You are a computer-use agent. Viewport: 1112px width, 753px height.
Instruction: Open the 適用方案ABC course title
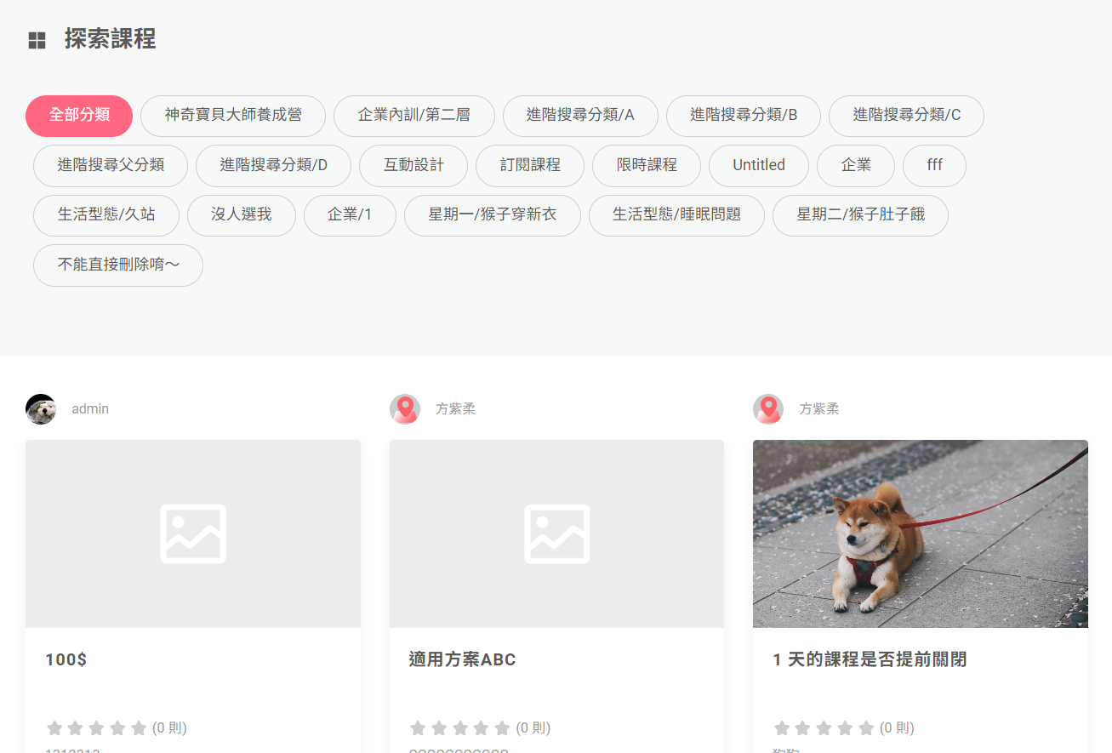[462, 659]
